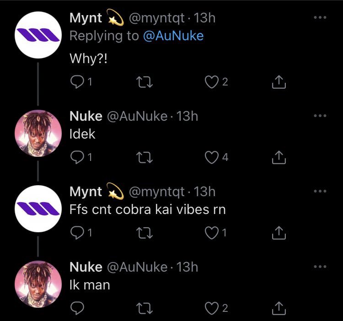Viewport: 343px width, 321px height.
Task: Open Mynt's display name on the first tweet
Action: pos(86,18)
